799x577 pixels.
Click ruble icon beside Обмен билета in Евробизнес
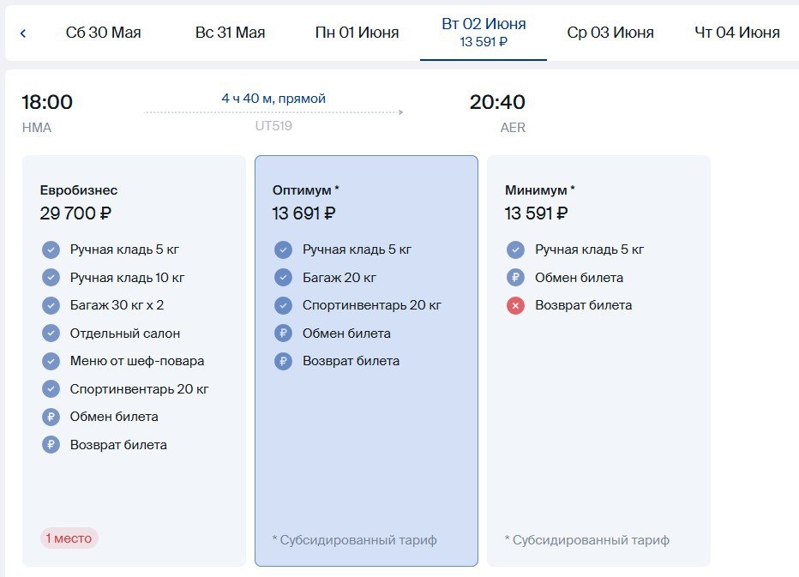[x=51, y=418]
